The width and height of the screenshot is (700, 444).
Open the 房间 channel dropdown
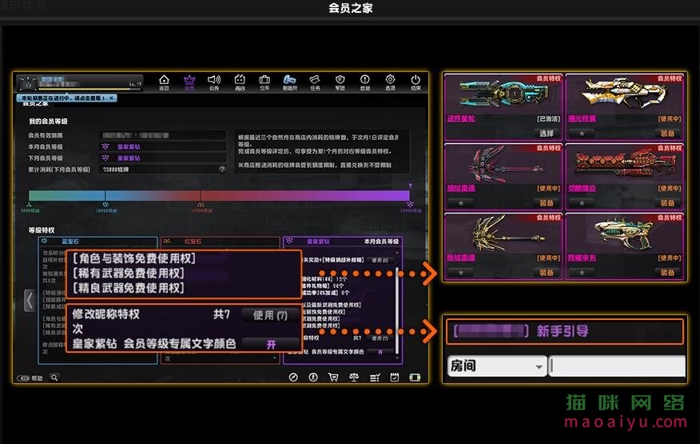point(497,366)
